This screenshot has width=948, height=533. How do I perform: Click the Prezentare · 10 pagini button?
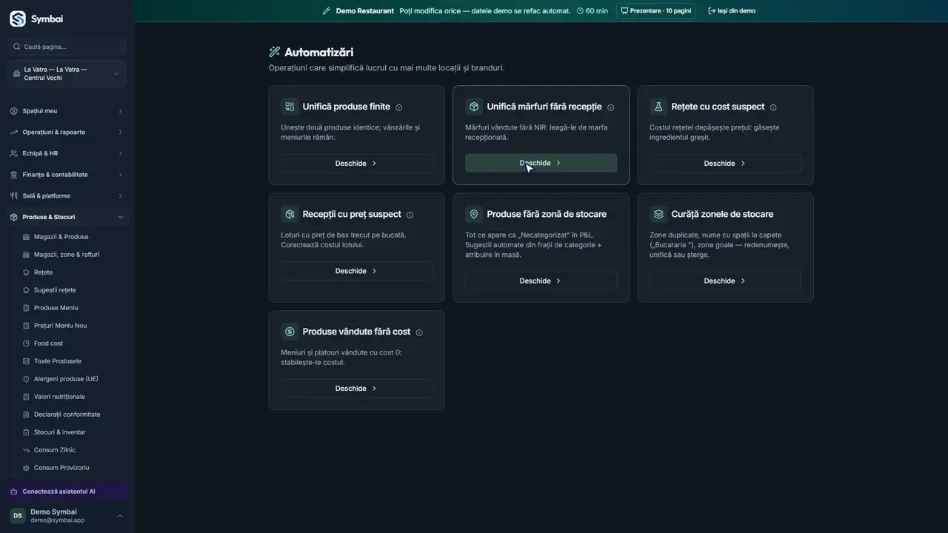[x=655, y=11]
